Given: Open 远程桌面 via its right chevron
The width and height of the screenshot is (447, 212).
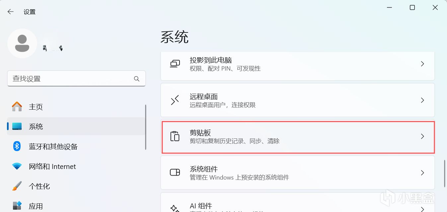Looking at the screenshot, I should pos(422,100).
